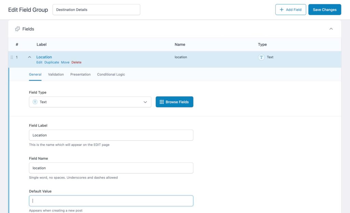Click the 'location' name cell
Screen dimensions: 350x213
tap(181, 57)
